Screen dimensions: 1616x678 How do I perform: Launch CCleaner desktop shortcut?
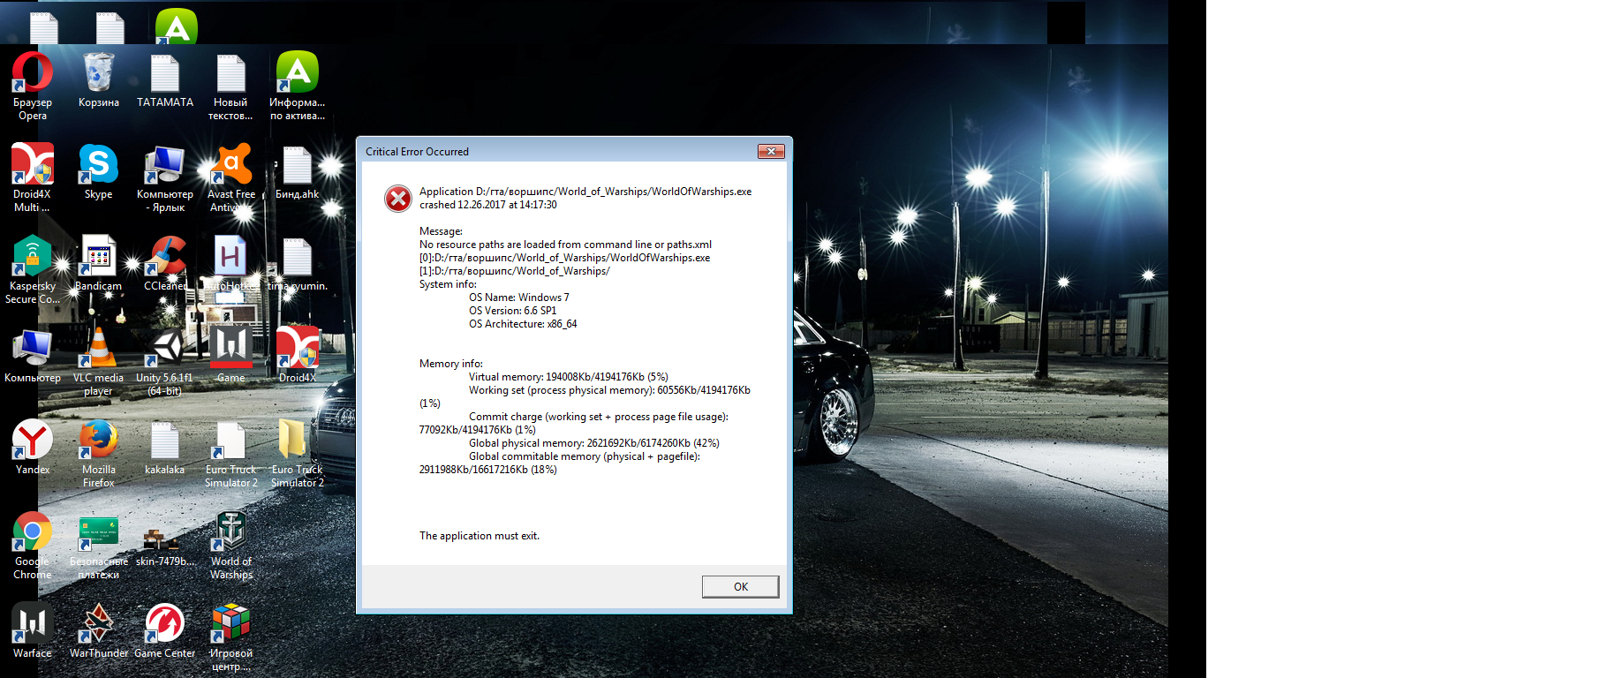[165, 256]
